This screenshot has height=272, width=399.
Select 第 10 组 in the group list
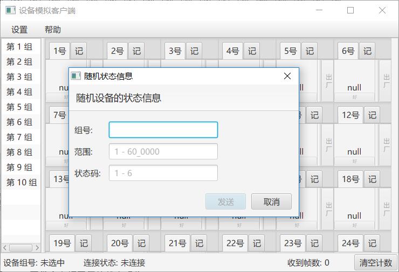[21, 182]
